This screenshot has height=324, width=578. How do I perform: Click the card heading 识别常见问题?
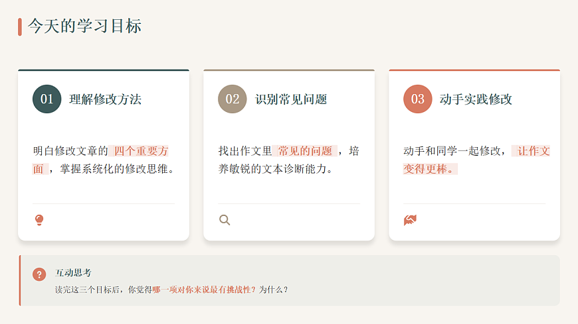click(x=291, y=99)
